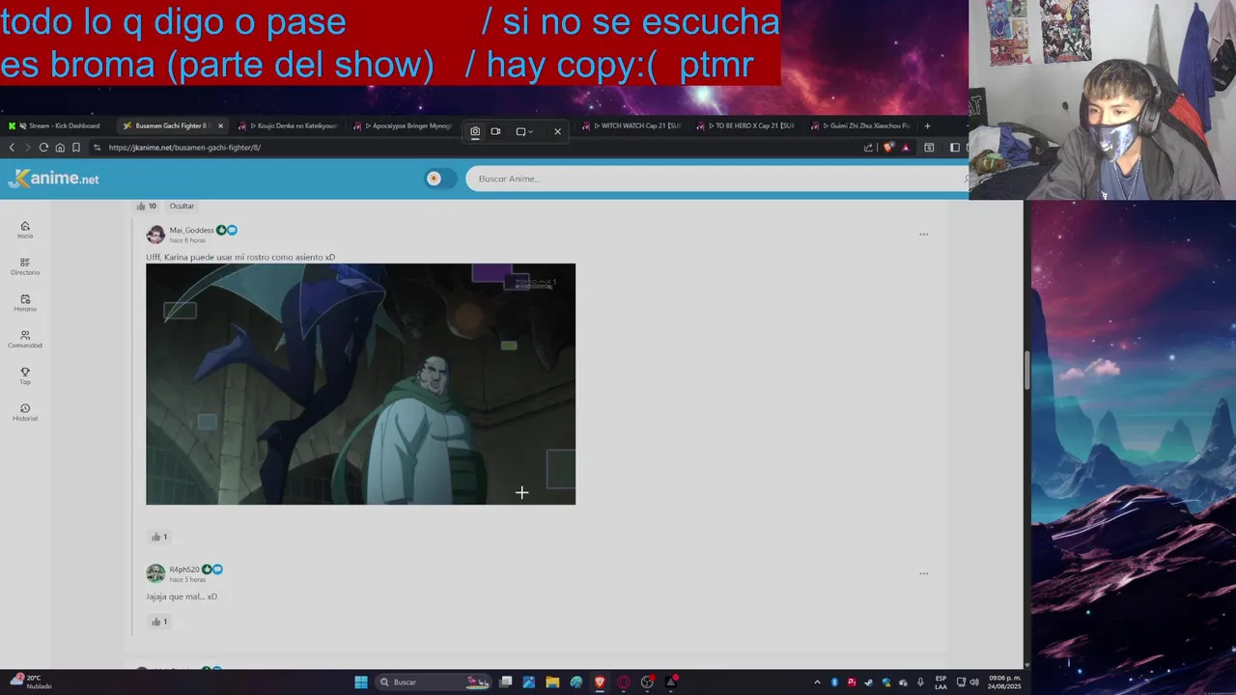Click microphone icon in system tray
The width and height of the screenshot is (1236, 695).
coord(920,682)
